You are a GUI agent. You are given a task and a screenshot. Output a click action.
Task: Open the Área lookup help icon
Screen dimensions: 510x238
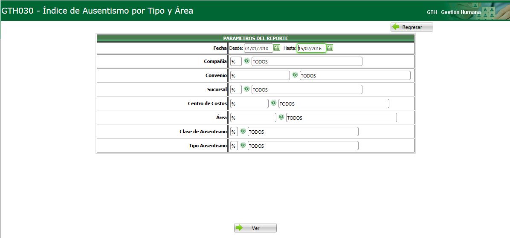(281, 117)
